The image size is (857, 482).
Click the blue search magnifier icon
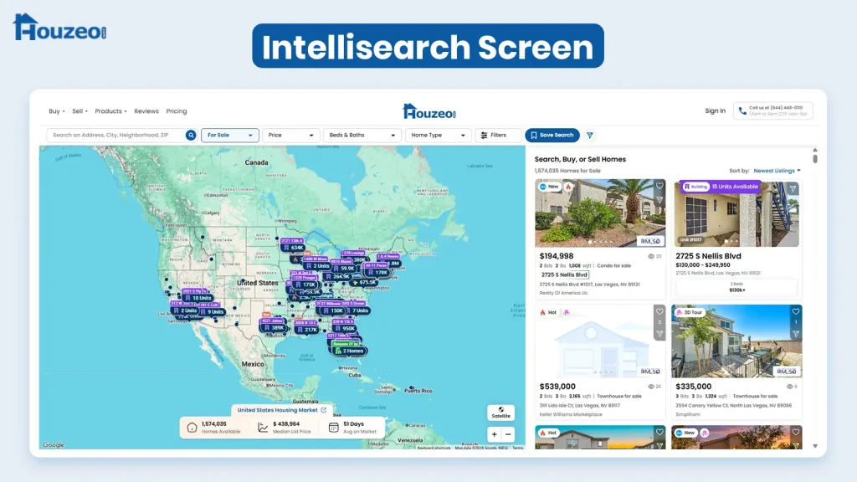coord(191,135)
